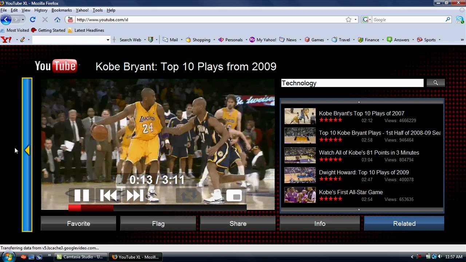The image size is (466, 262).
Task: Open the video Info button
Action: pos(320,223)
